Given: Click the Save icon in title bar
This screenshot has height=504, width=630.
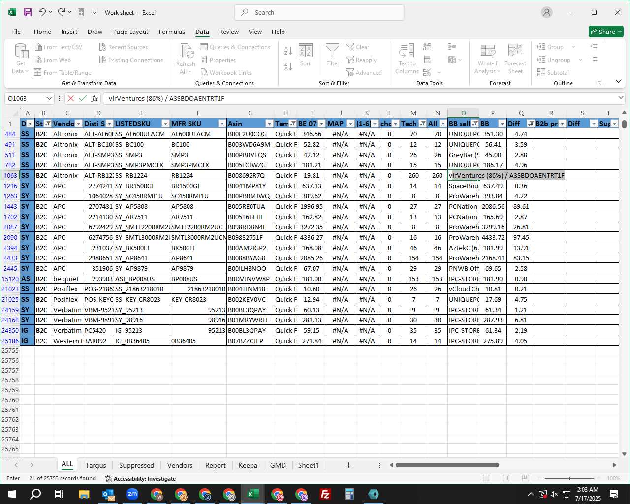Looking at the screenshot, I should pyautogui.click(x=28, y=12).
